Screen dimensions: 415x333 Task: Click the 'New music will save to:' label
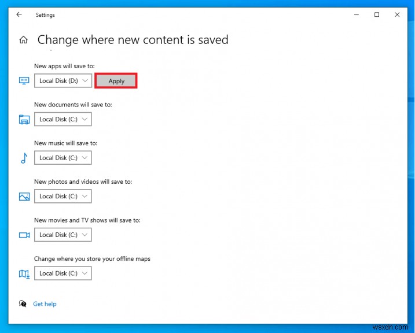pos(65,143)
